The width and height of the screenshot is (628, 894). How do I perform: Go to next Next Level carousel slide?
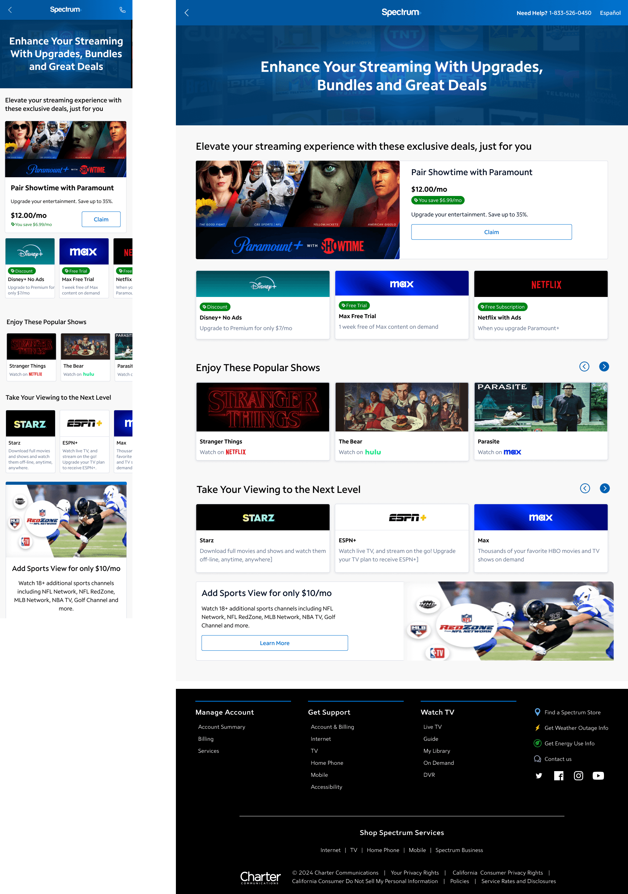pos(605,488)
